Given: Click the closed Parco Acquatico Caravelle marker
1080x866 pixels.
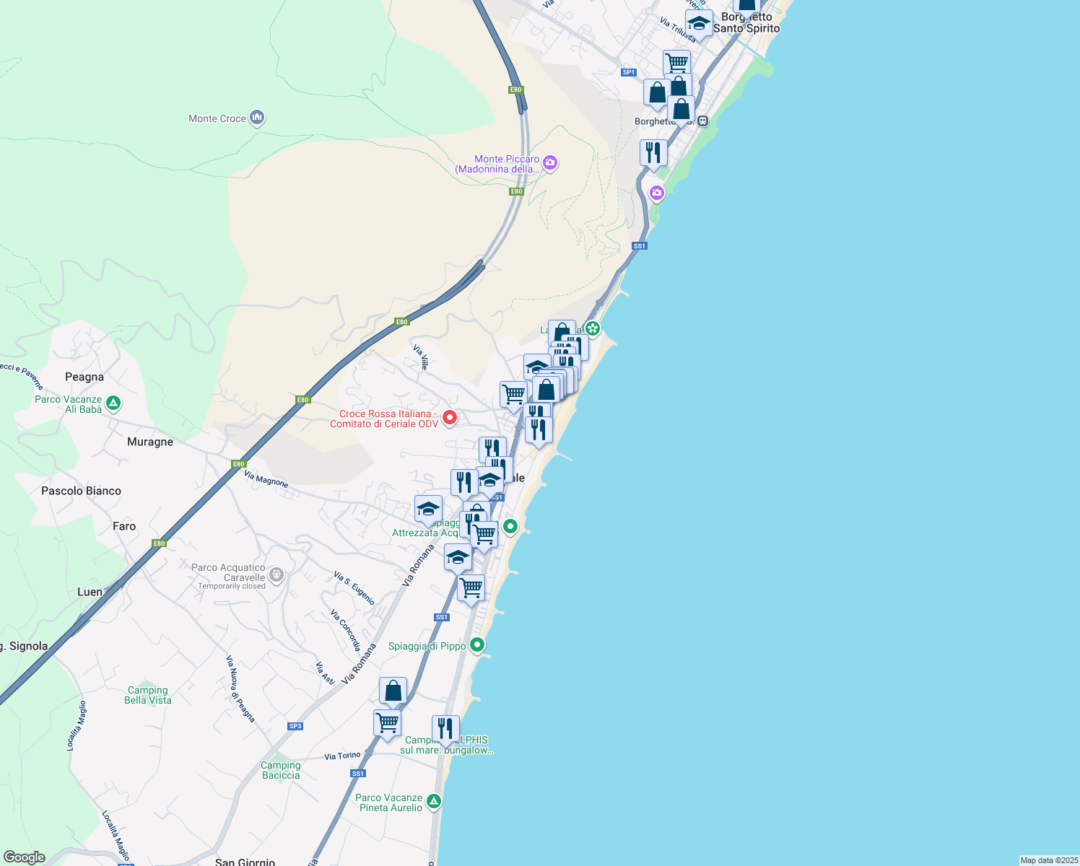Looking at the screenshot, I should click(276, 573).
